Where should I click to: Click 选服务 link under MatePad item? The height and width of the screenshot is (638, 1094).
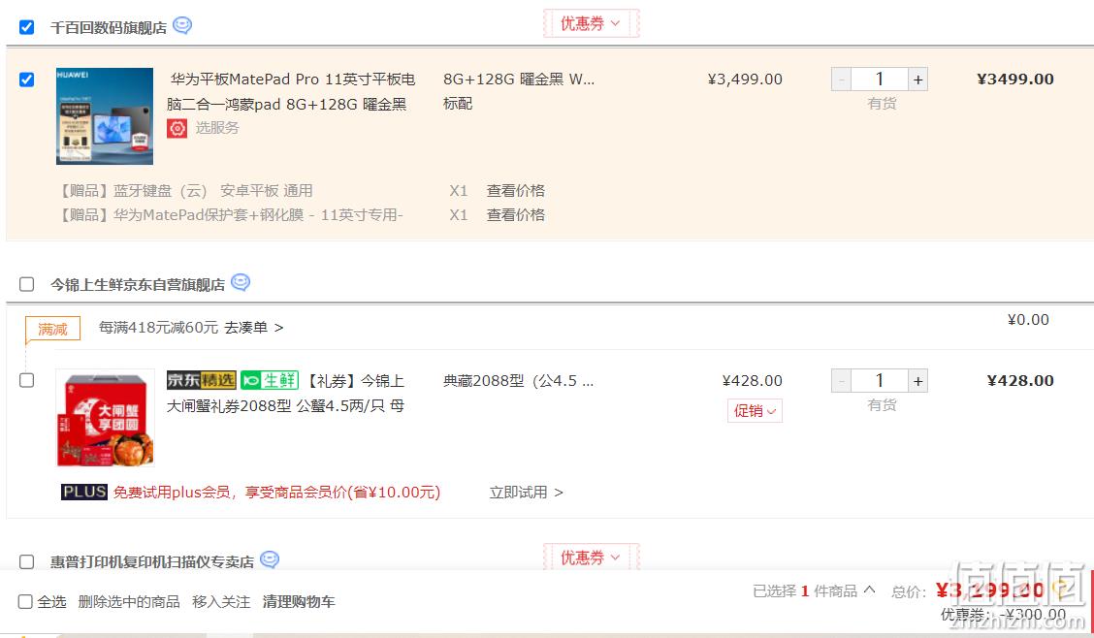(217, 128)
